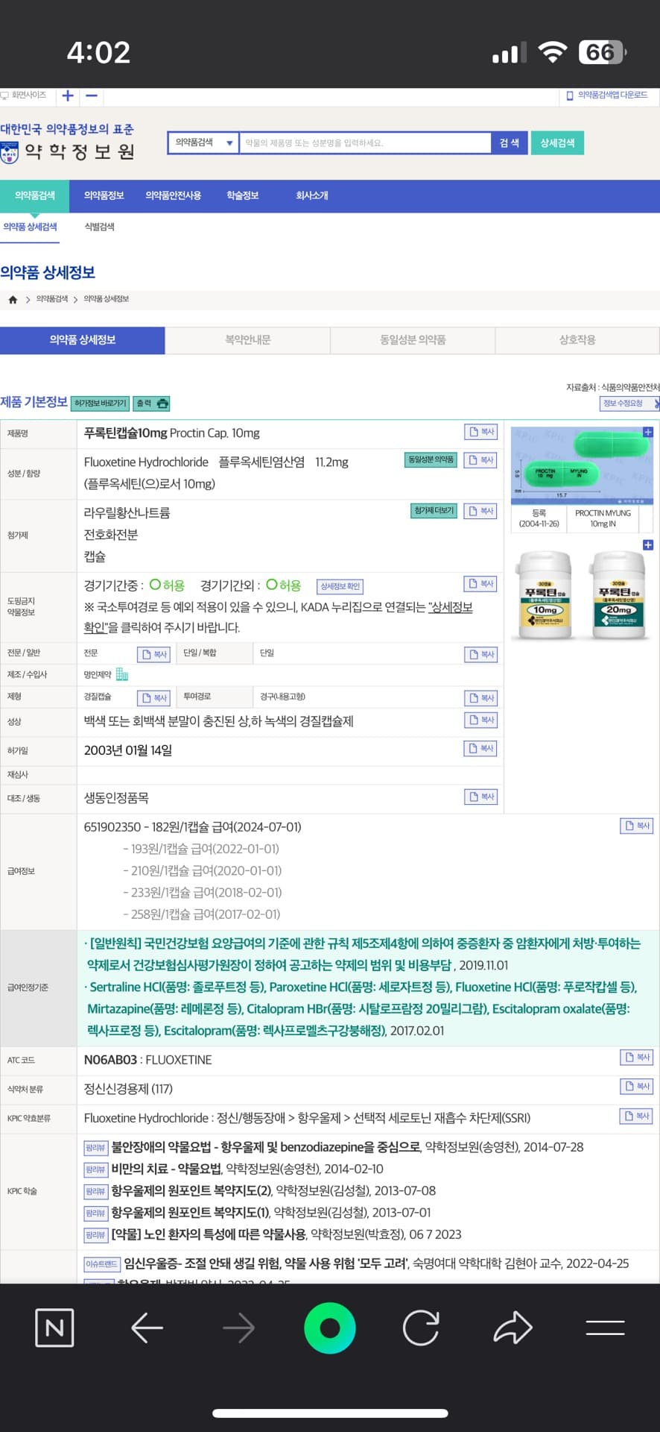Screen dimensions: 660x1432
Task: Open the 학술정보 menu
Action: coord(243,195)
